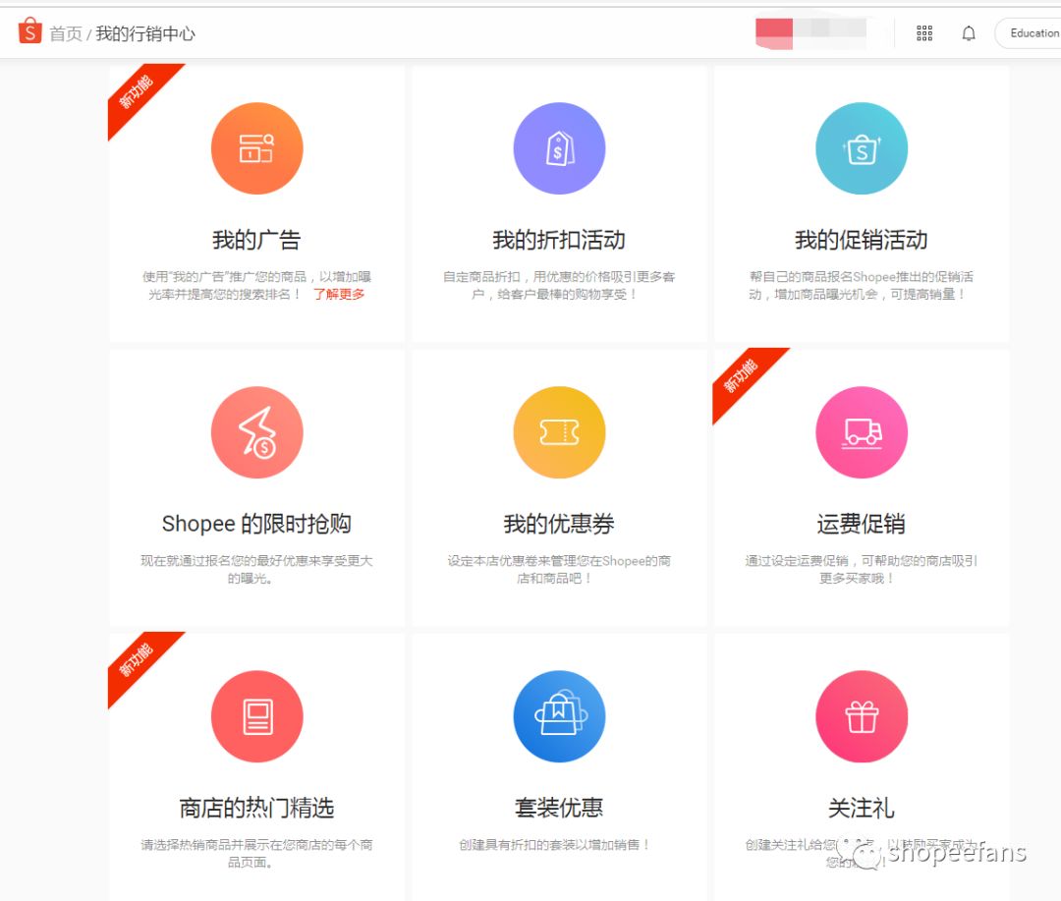Click 我的行销中心 breadcrumb item
Viewport: 1061px width, 901px height.
pos(138,32)
